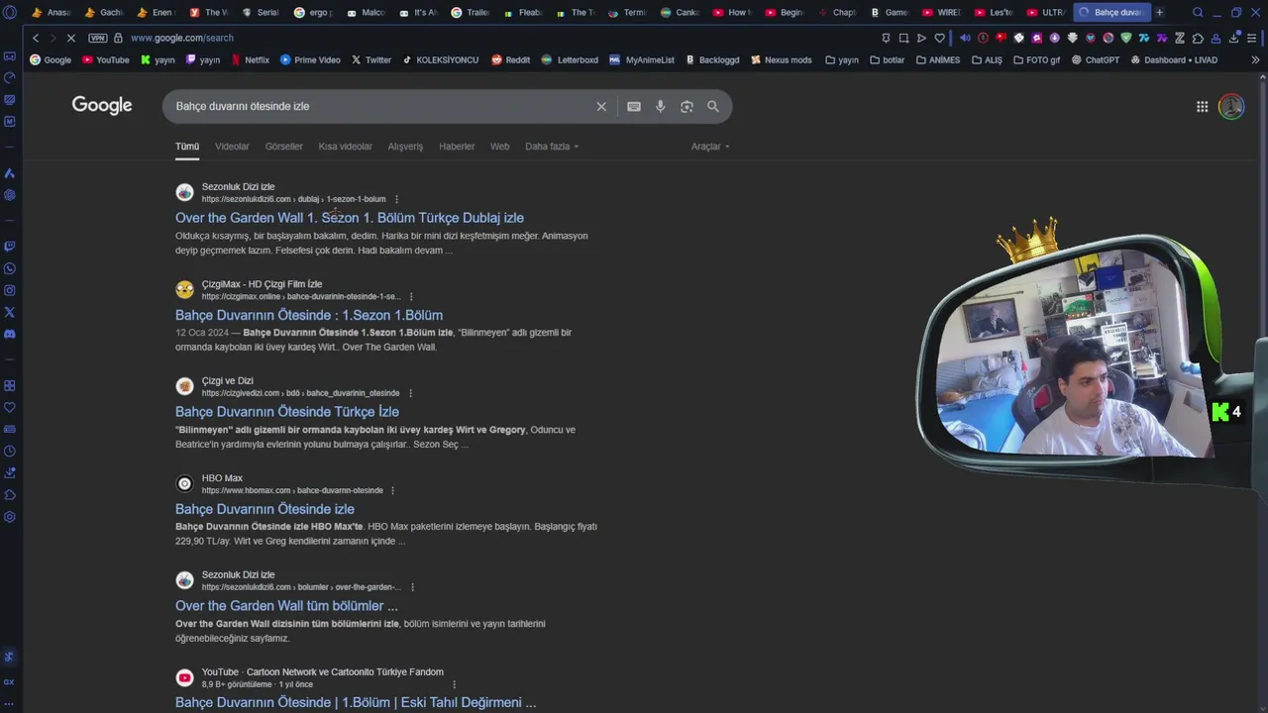
Task: Open the Araçlar tools dropdown
Action: (710, 147)
